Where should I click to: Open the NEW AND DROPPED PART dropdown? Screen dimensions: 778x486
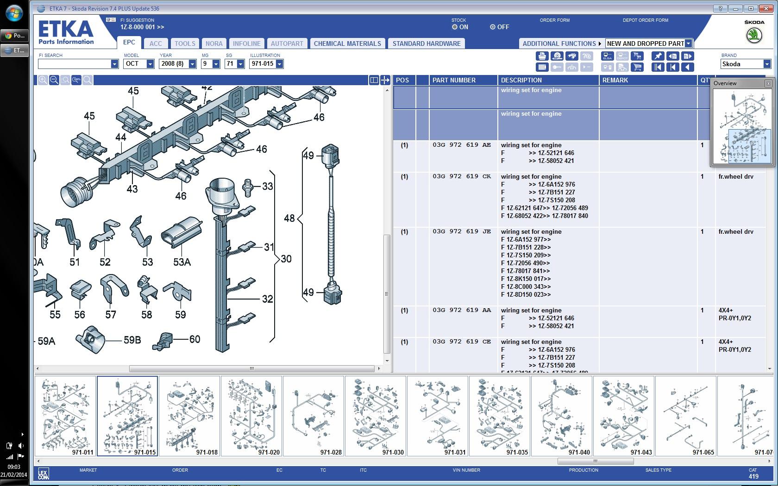[688, 44]
